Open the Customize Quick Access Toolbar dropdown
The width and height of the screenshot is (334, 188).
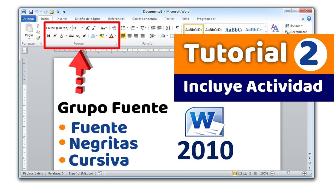[x=64, y=12]
